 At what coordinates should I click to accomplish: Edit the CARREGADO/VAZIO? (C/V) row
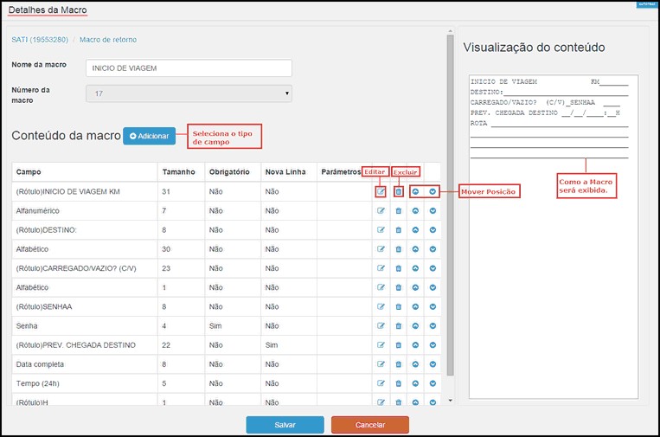[381, 268]
